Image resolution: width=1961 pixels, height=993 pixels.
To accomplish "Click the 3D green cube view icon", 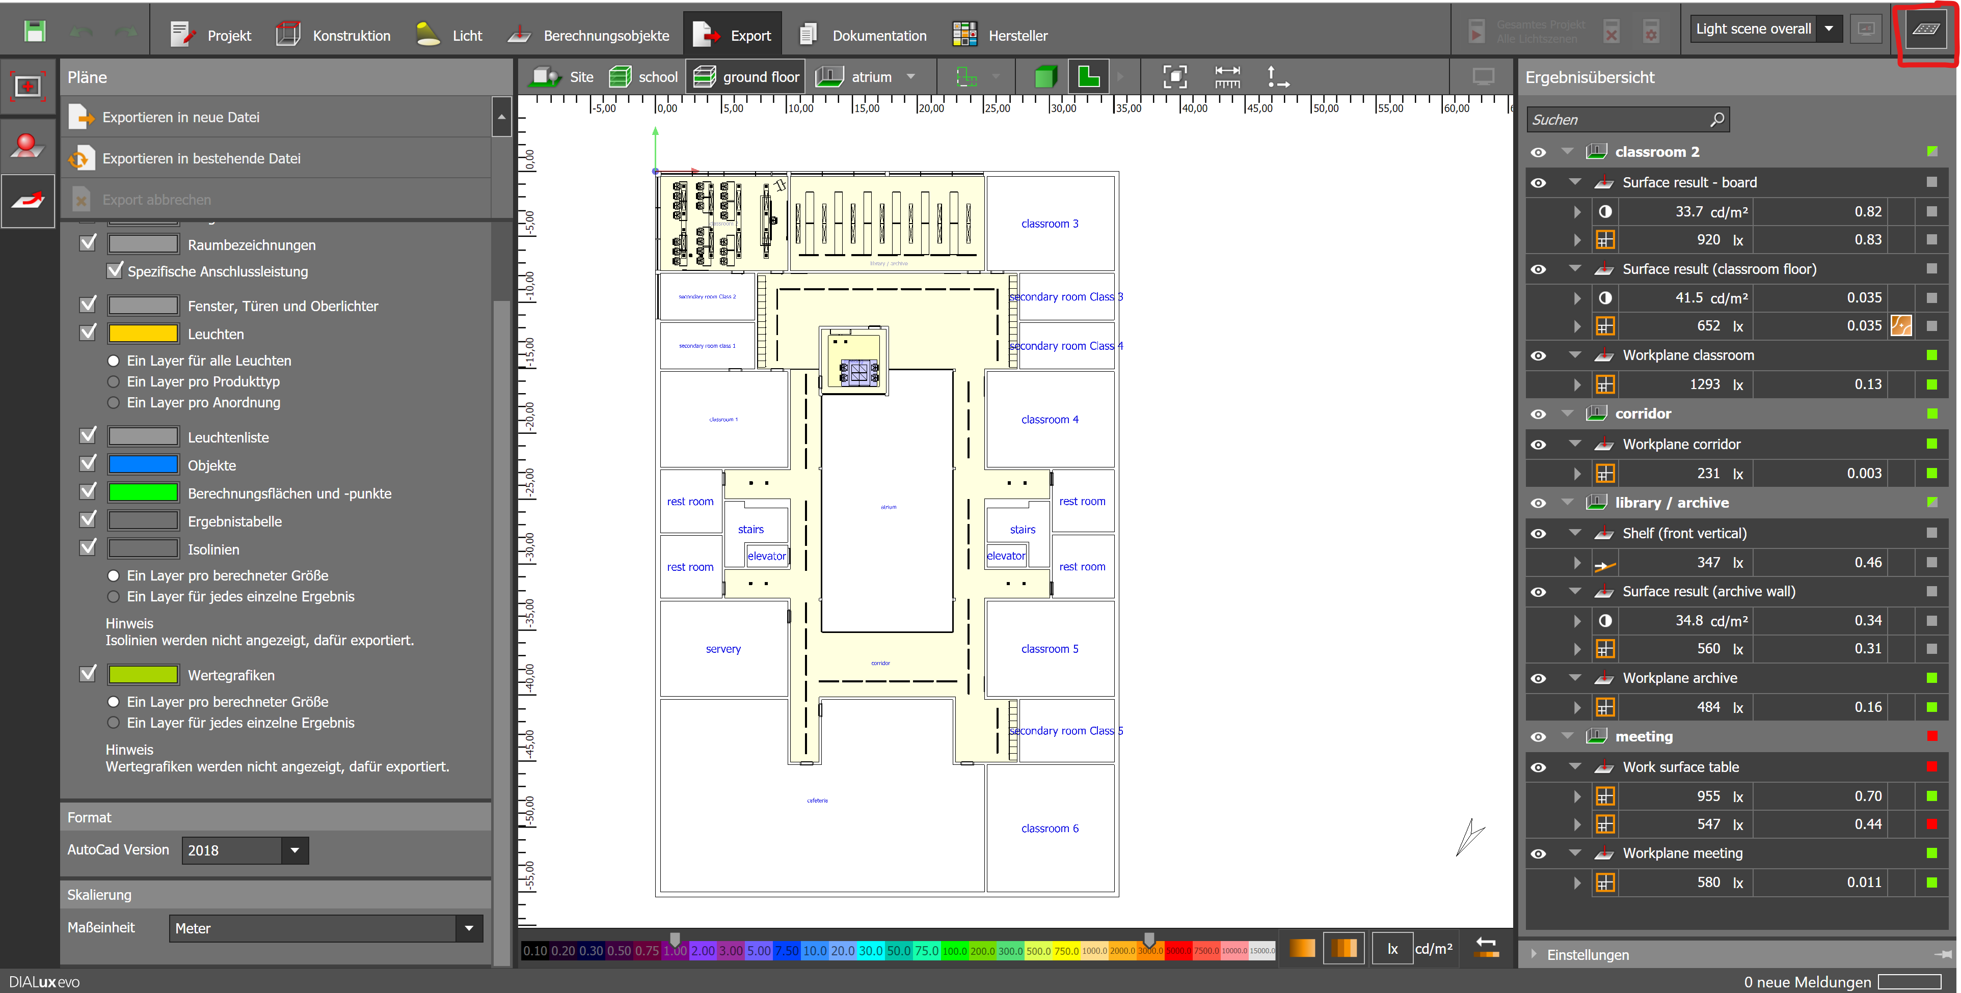I will click(1045, 76).
